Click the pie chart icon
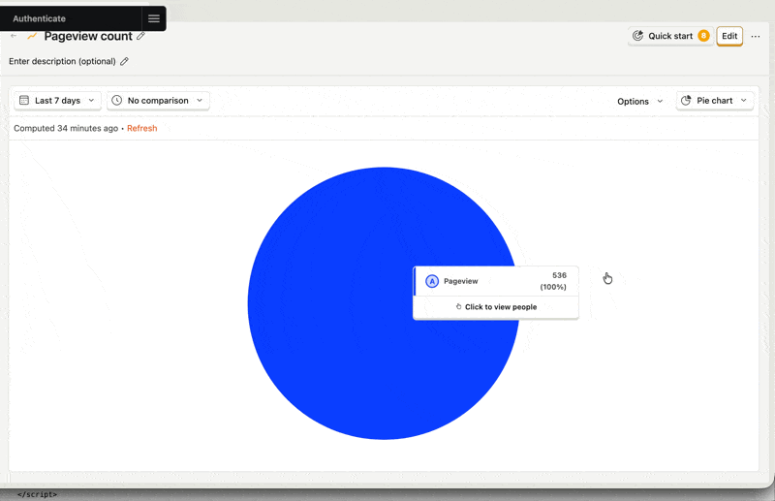Image resolution: width=775 pixels, height=501 pixels. point(686,101)
